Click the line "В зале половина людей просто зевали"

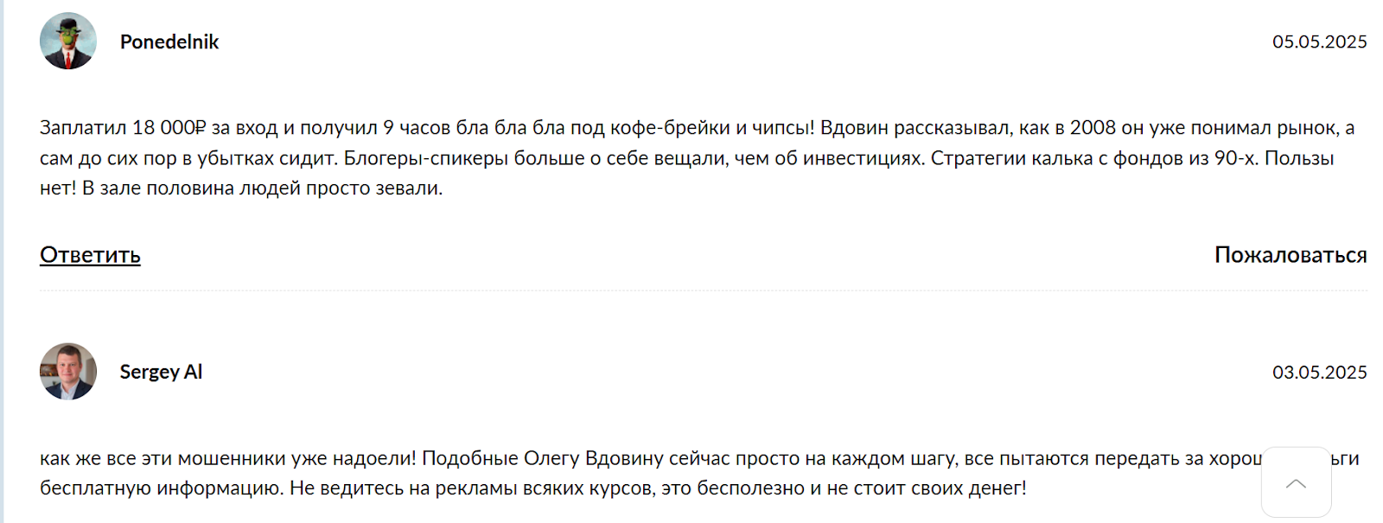click(x=262, y=188)
